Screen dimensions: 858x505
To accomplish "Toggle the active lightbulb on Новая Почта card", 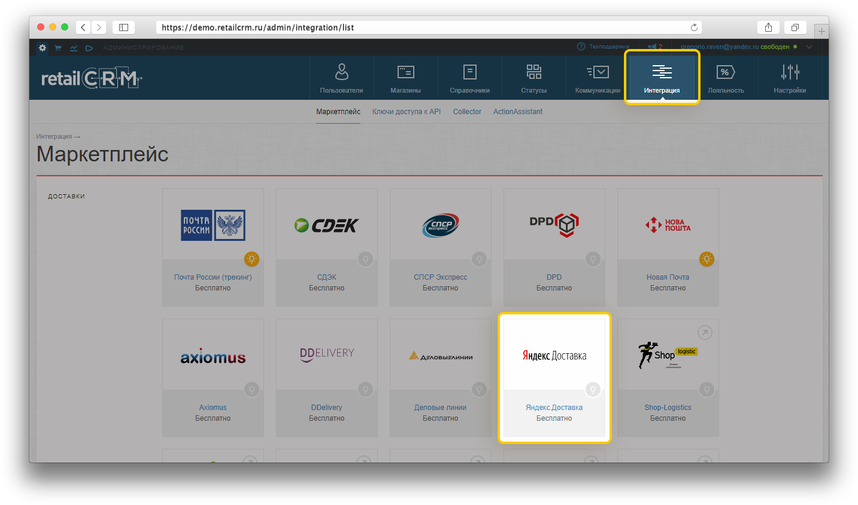I will (707, 259).
